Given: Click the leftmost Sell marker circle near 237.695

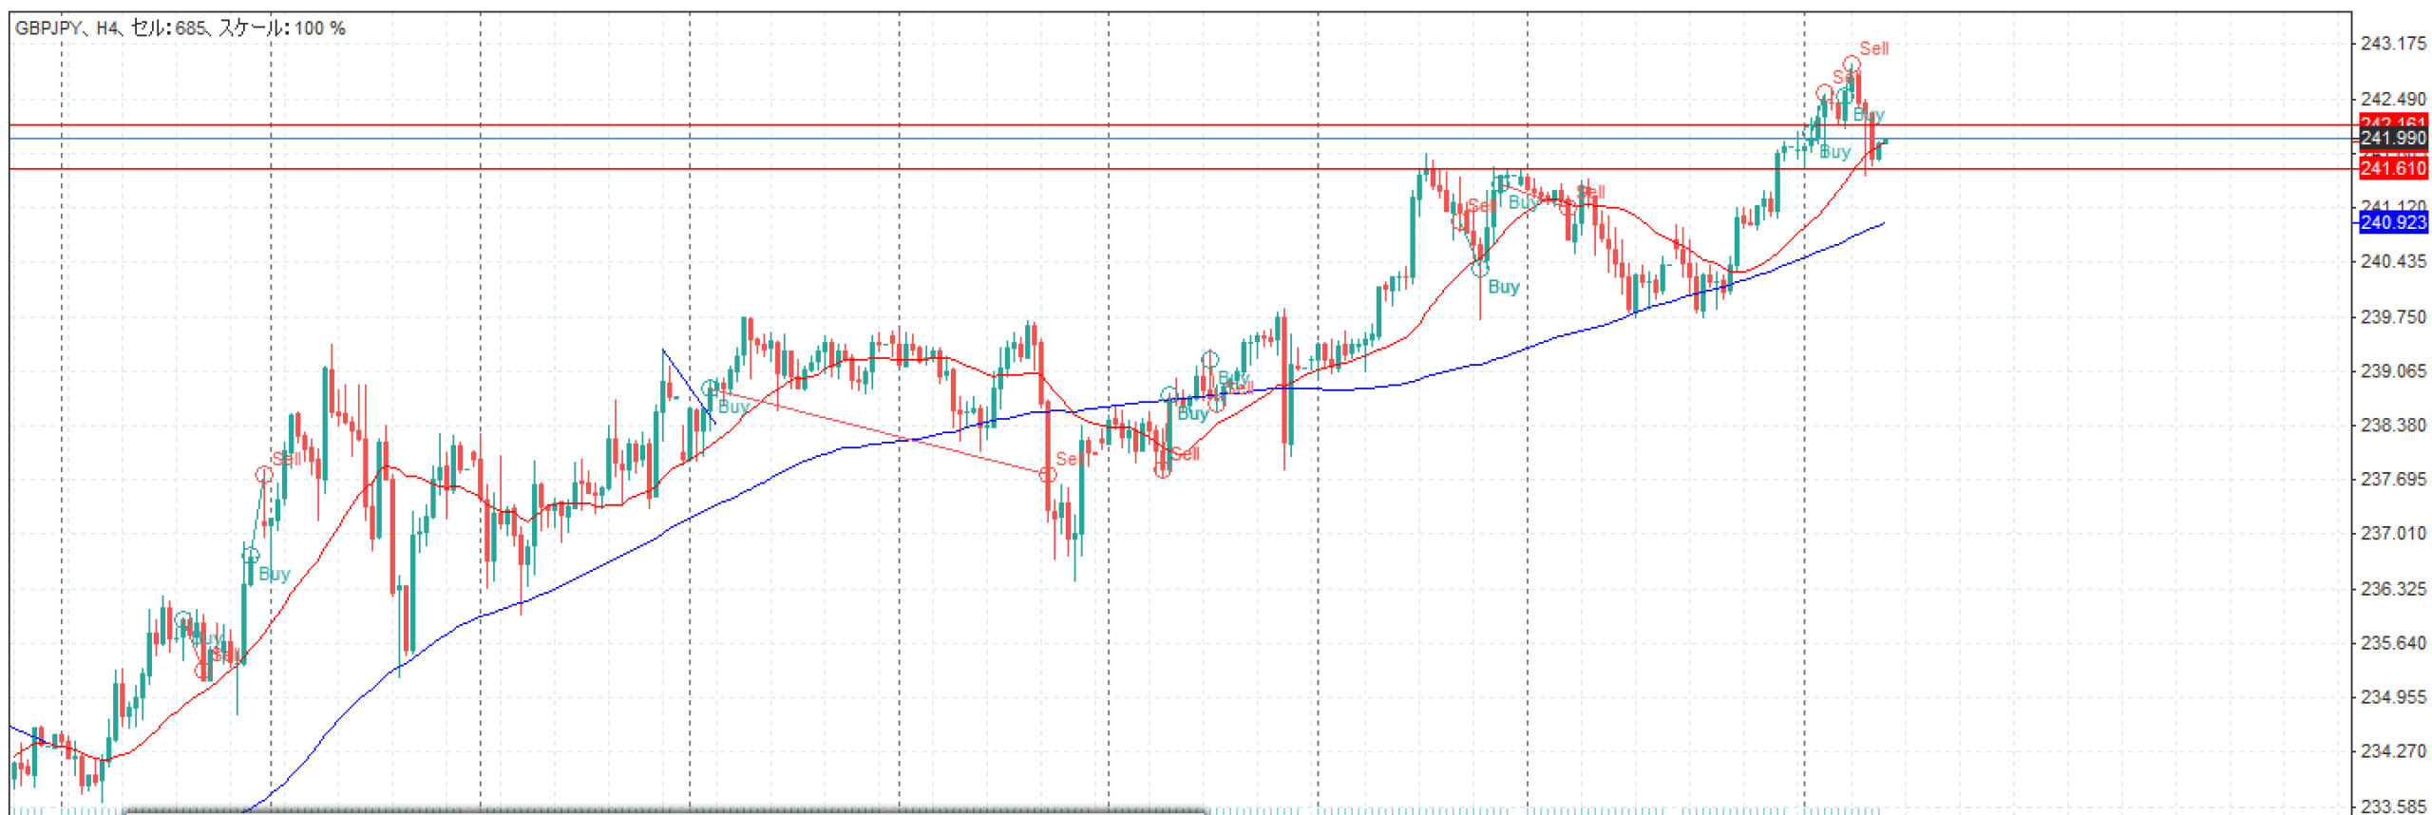Looking at the screenshot, I should [264, 474].
